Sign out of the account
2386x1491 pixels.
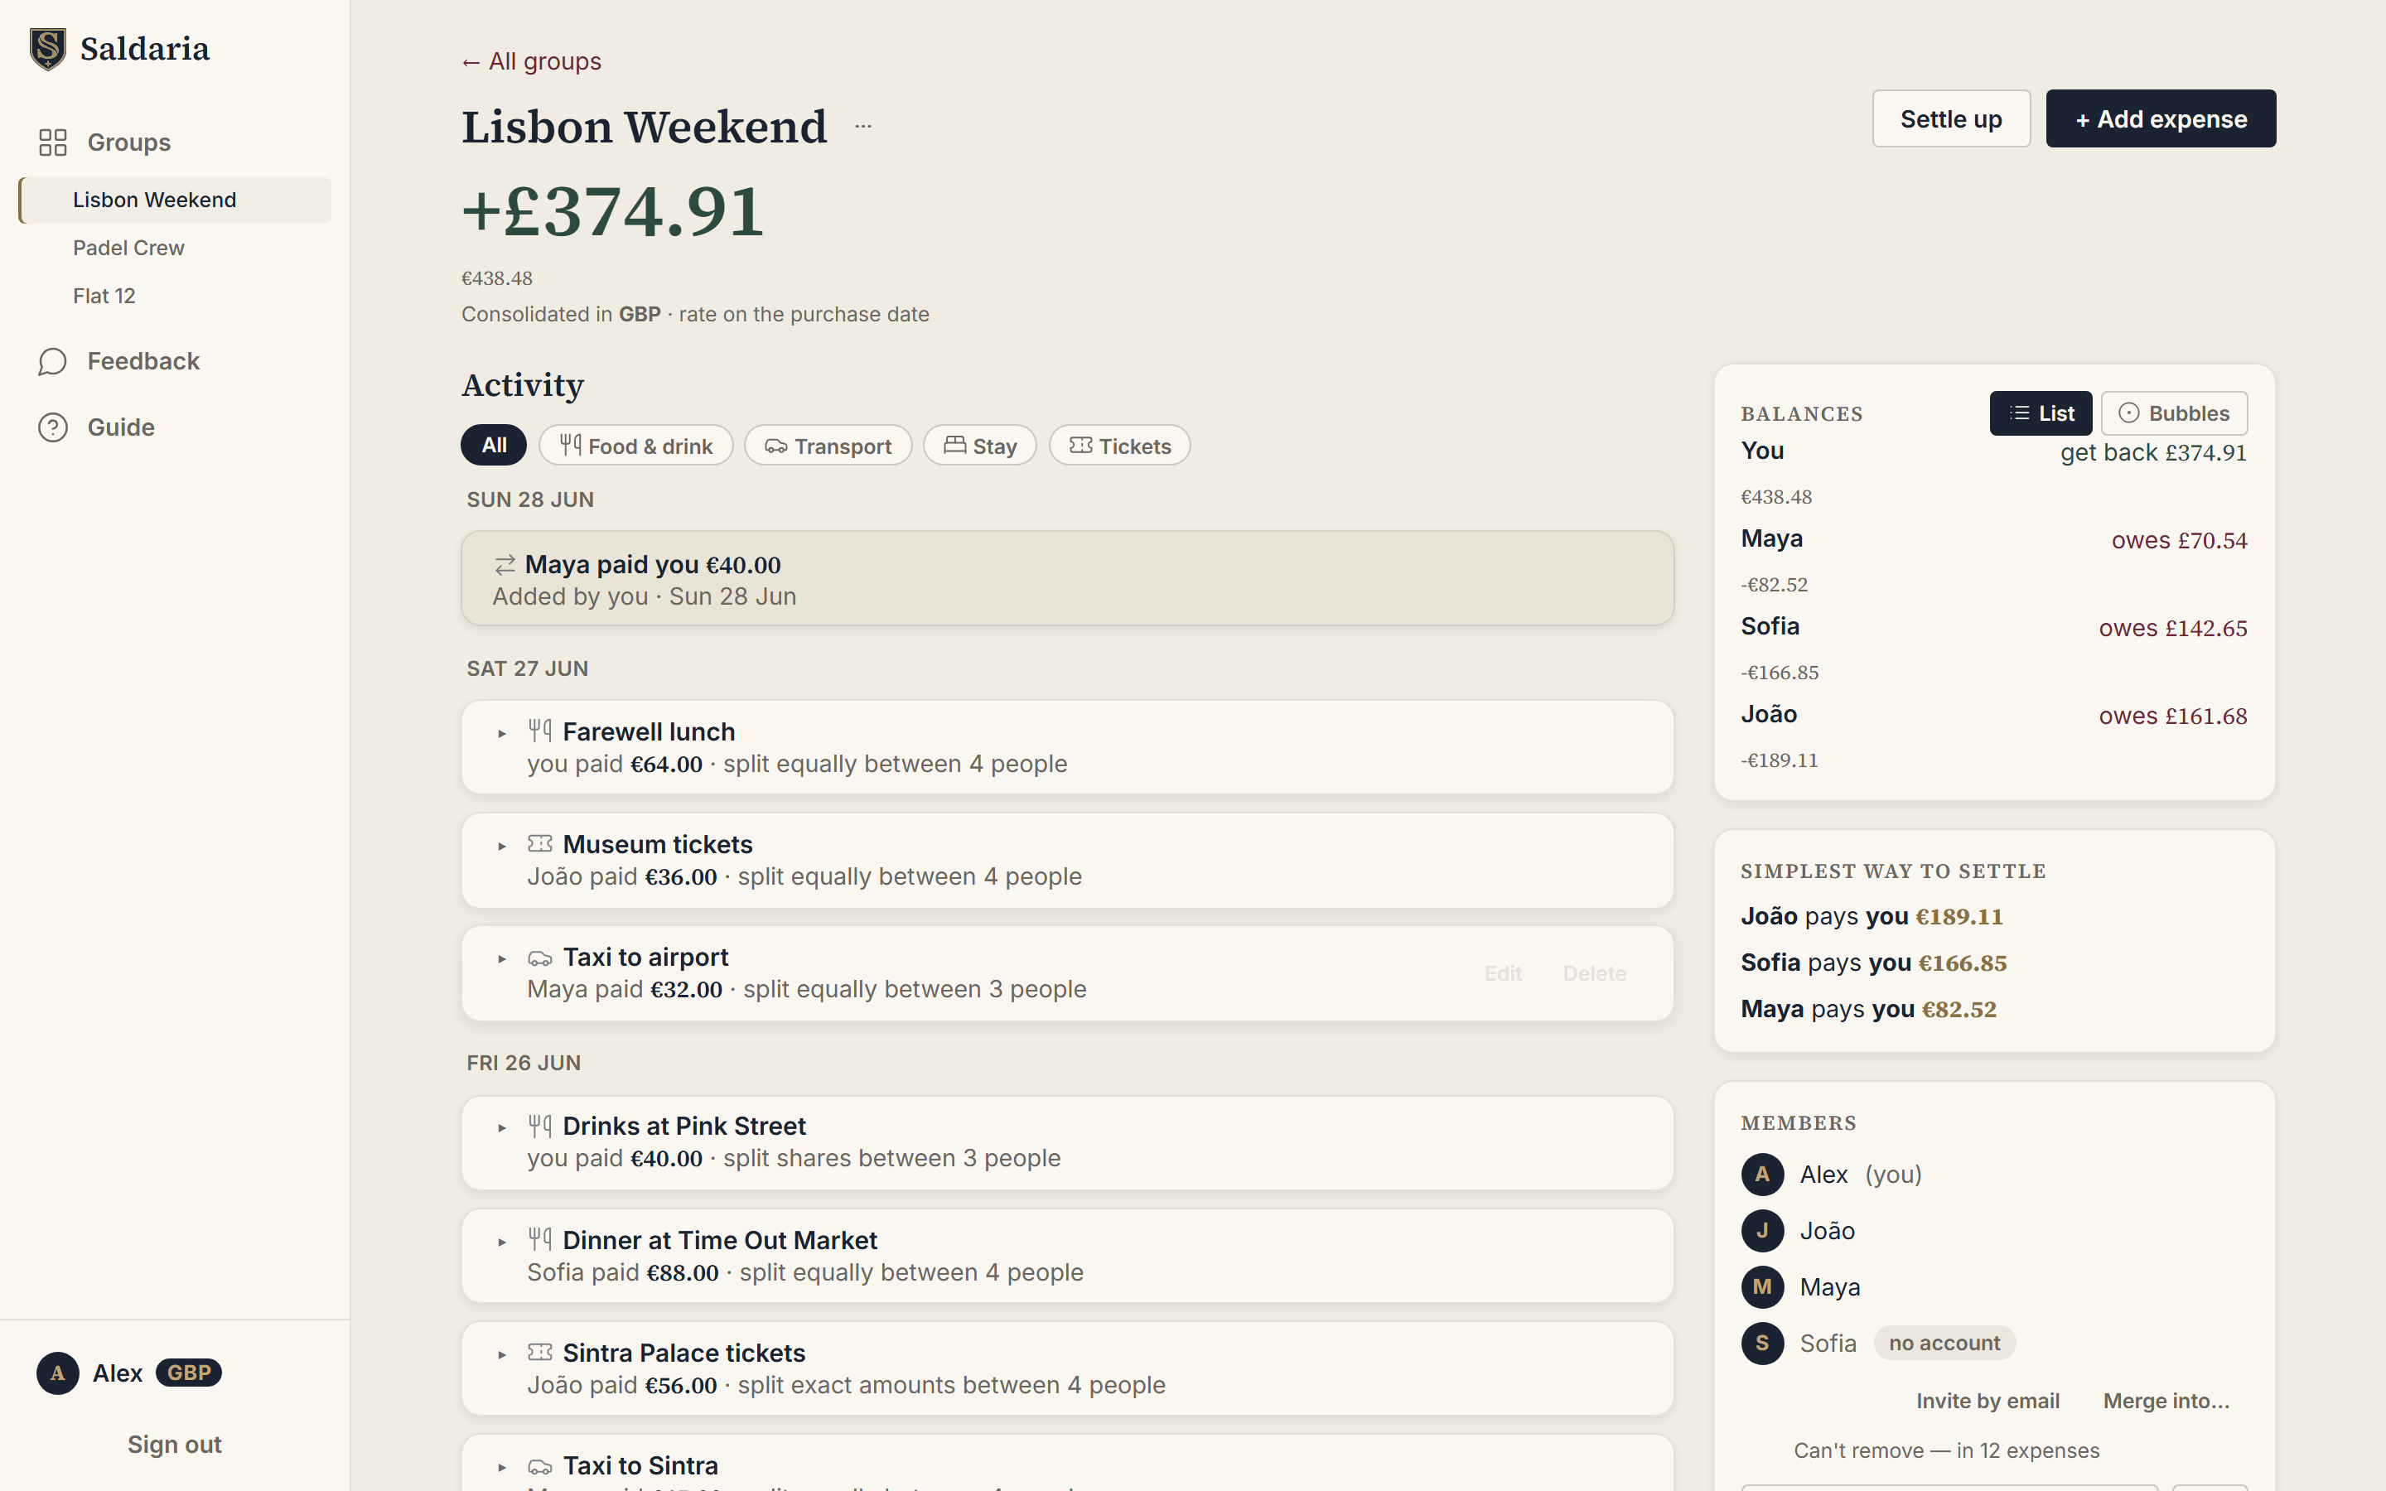pyautogui.click(x=175, y=1445)
